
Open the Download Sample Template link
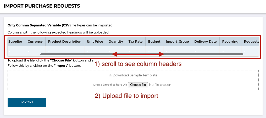pyautogui.click(x=133, y=75)
